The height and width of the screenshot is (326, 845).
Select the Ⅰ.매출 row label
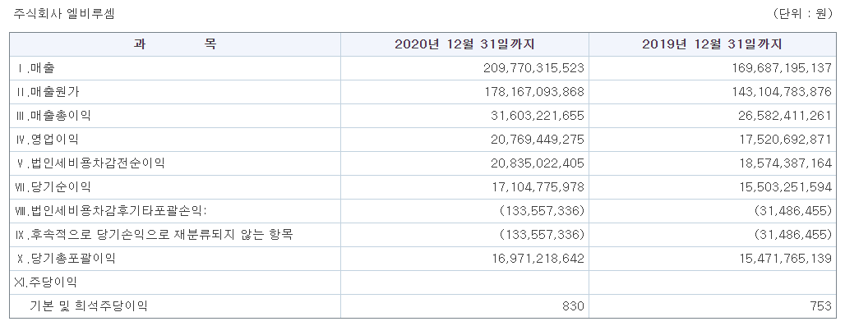pyautogui.click(x=35, y=68)
